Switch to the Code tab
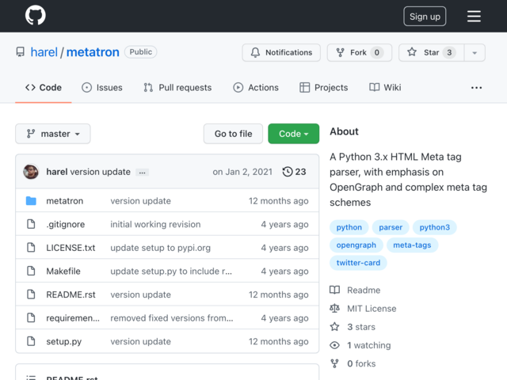The height and width of the screenshot is (380, 507). point(44,88)
